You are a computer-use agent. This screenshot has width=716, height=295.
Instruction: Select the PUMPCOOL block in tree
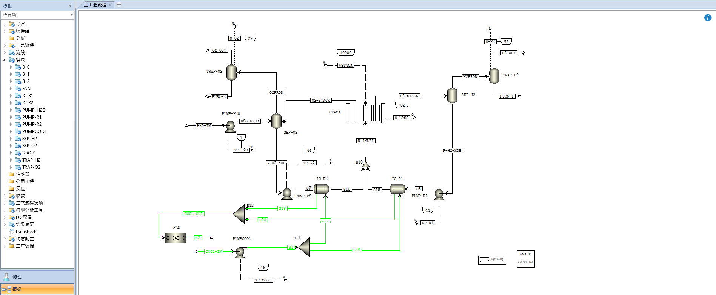point(34,131)
